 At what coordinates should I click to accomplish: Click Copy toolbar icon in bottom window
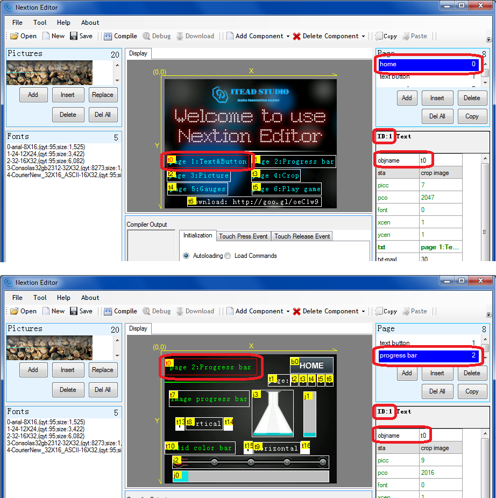pos(379,311)
